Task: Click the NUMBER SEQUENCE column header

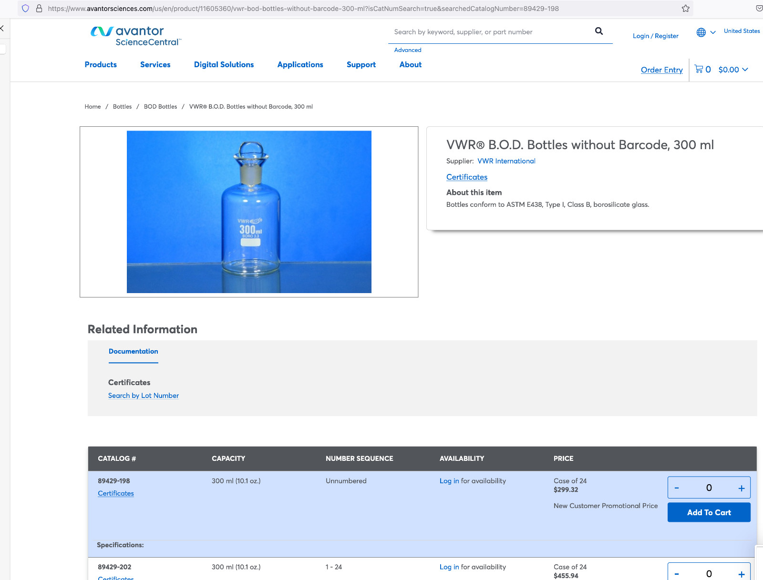Action: tap(360, 458)
